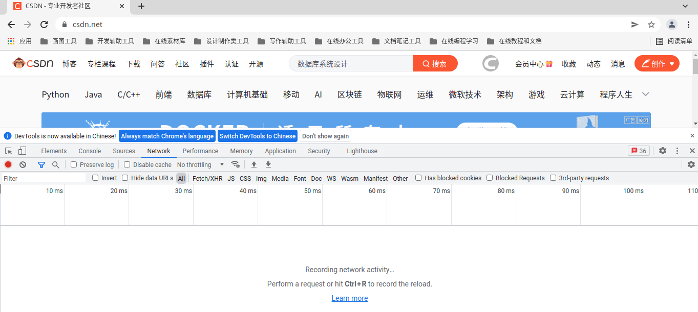Open the 阅读清单 reading list
698x312 pixels.
(674, 41)
